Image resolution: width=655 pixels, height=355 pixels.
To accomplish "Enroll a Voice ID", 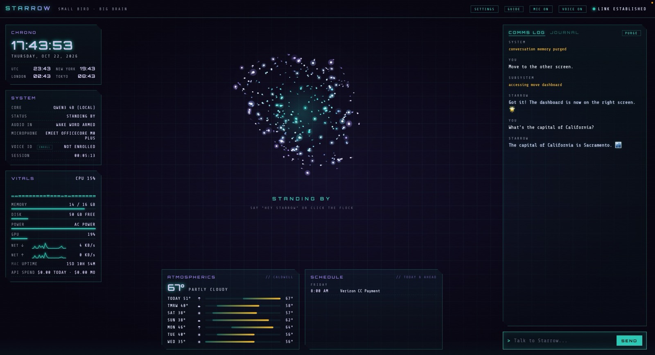I will pos(45,147).
